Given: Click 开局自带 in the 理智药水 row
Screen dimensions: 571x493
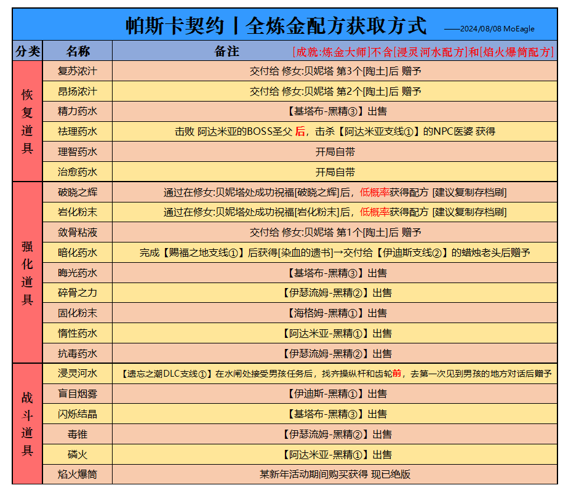Looking at the screenshot, I should click(335, 152).
